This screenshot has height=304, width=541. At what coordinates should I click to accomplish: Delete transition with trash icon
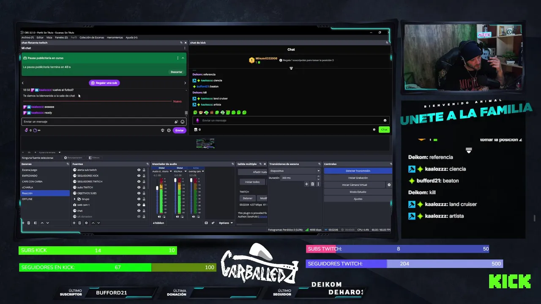click(313, 184)
